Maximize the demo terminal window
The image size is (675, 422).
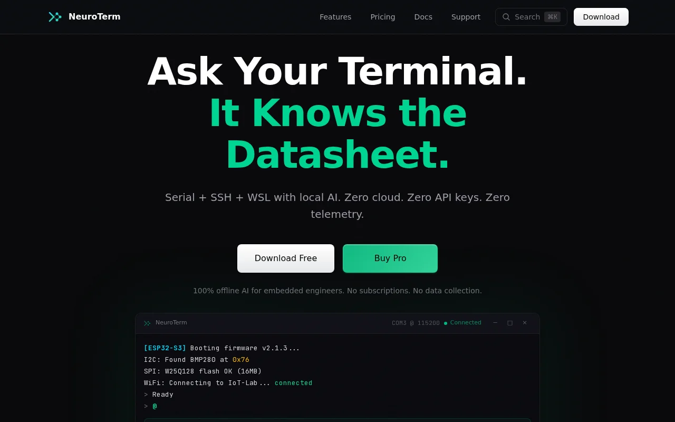tap(510, 323)
